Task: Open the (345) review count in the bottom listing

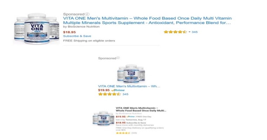Action: pyautogui.click(x=134, y=133)
